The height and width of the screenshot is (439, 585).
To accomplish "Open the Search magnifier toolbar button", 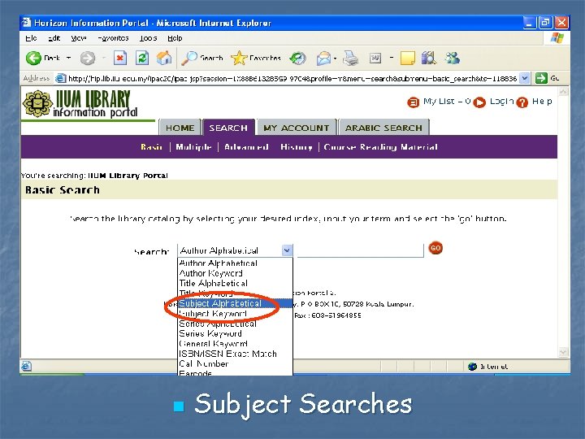I will tap(201, 58).
